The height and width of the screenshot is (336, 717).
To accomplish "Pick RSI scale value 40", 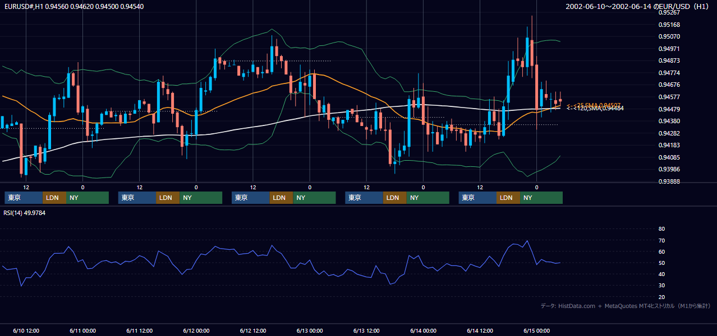I will tap(661, 274).
